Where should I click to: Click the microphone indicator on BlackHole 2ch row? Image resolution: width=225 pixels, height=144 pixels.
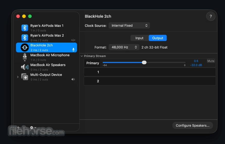[x=73, y=50]
